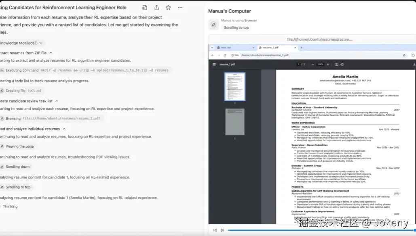Click the blue playback progress slider
The height and width of the screenshot is (236, 416).
point(321,230)
